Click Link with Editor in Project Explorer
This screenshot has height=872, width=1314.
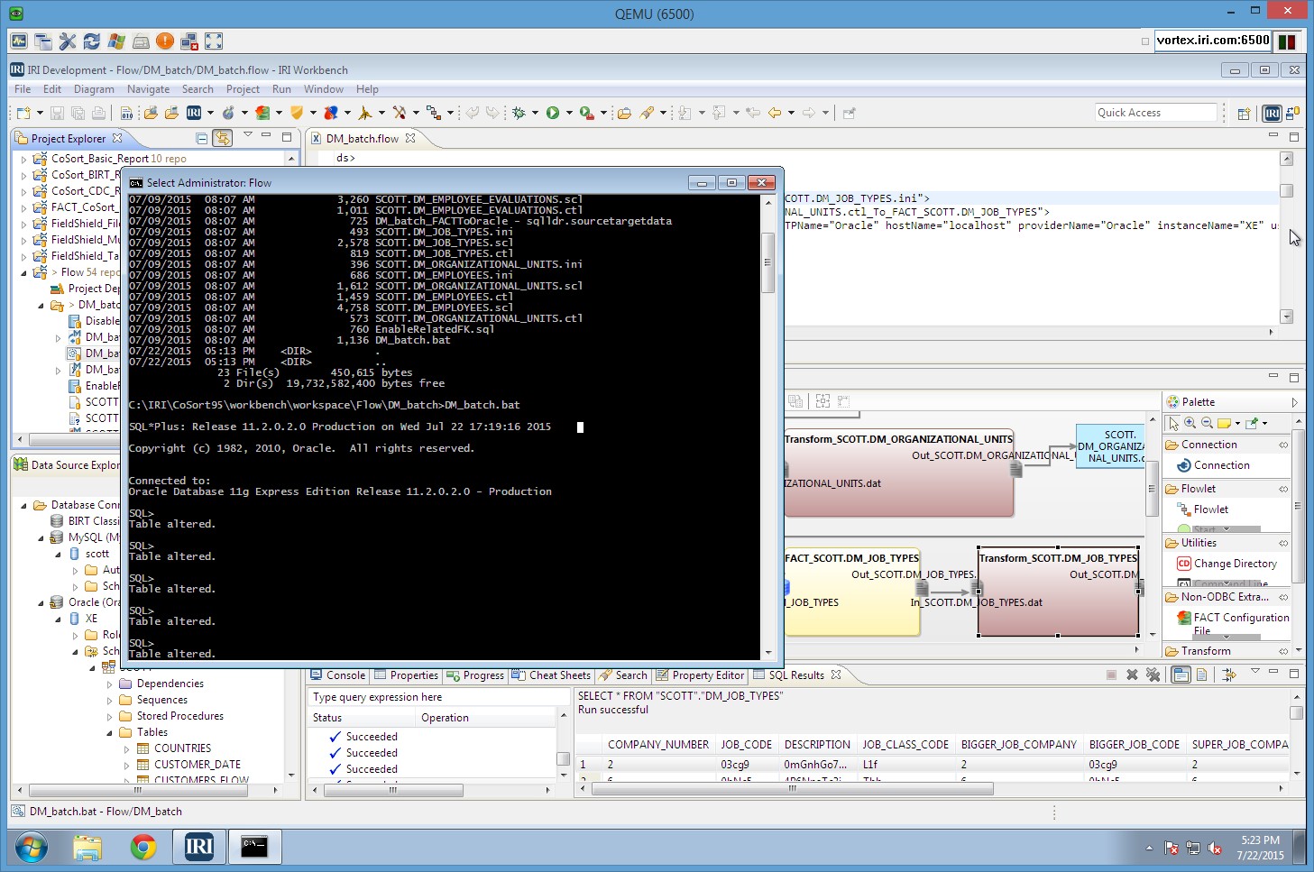coord(223,138)
